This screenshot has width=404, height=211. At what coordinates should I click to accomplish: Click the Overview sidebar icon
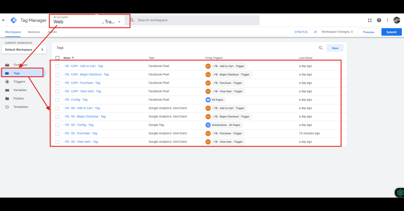[7, 65]
